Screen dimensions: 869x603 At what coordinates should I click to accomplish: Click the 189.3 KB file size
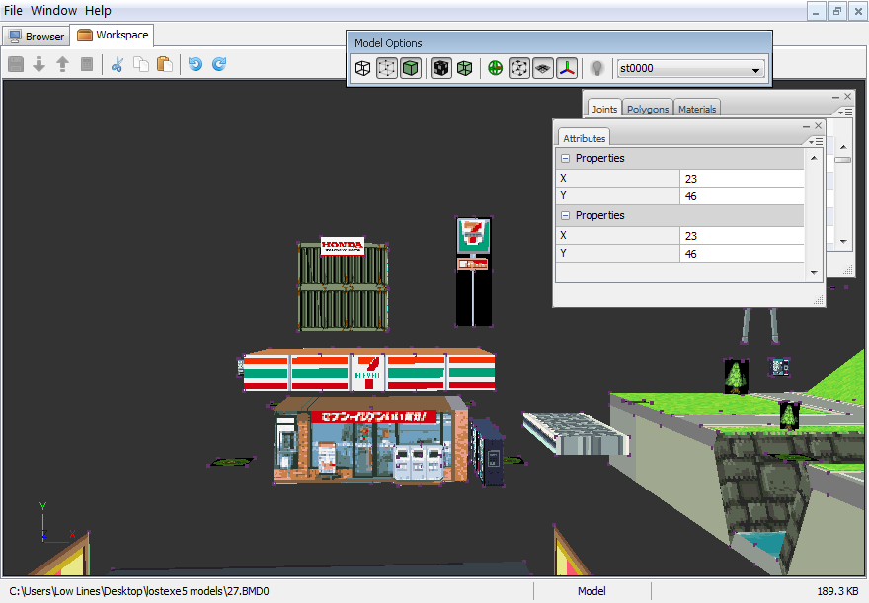point(838,591)
